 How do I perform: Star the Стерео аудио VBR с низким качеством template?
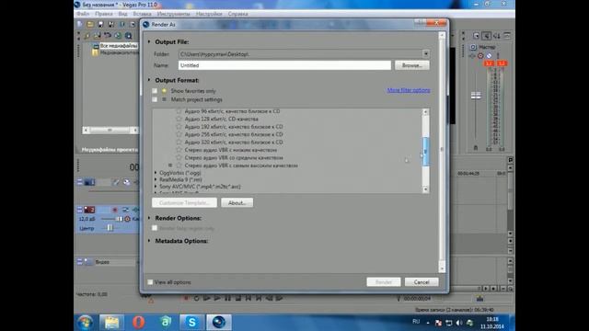click(179, 150)
